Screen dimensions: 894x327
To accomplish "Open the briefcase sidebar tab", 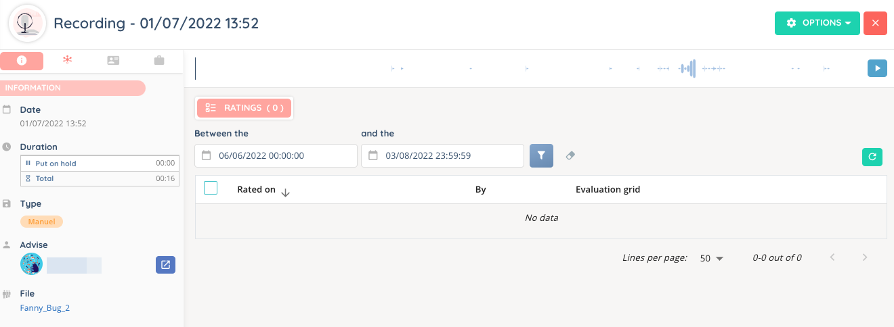I will pyautogui.click(x=159, y=60).
